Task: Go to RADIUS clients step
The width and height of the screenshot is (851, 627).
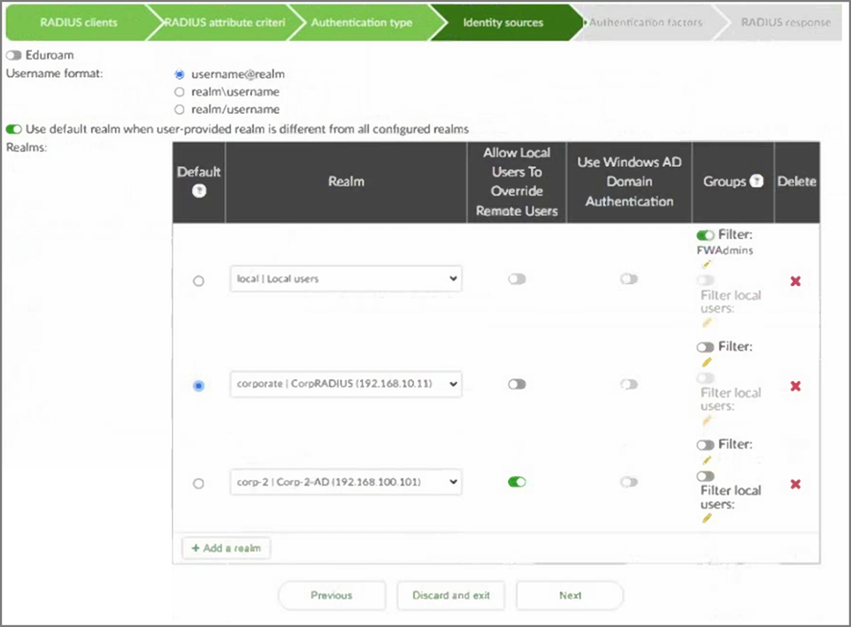Action: [78, 22]
